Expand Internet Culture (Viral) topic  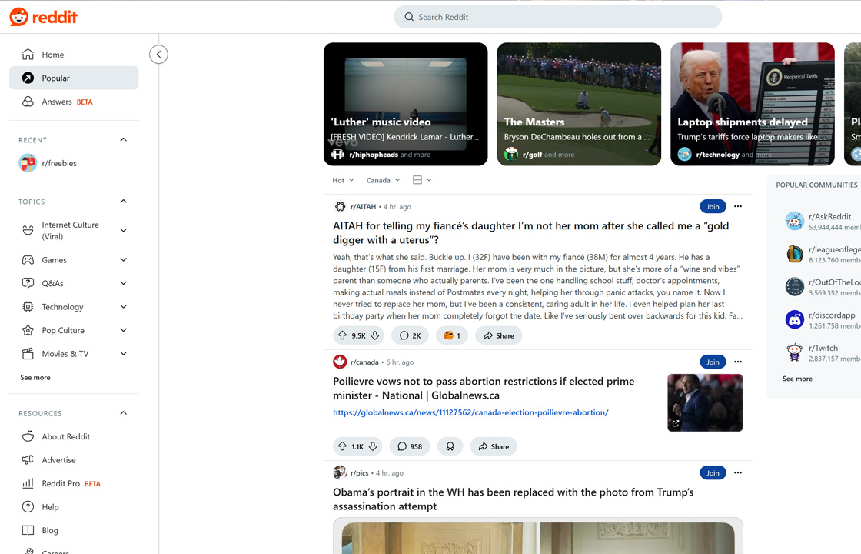pyautogui.click(x=124, y=230)
